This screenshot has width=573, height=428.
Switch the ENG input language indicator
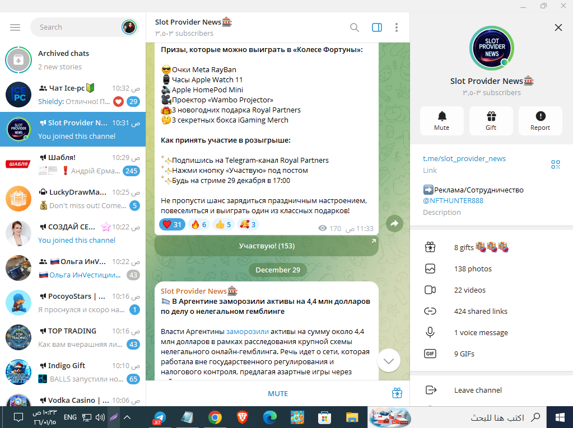[x=70, y=417]
